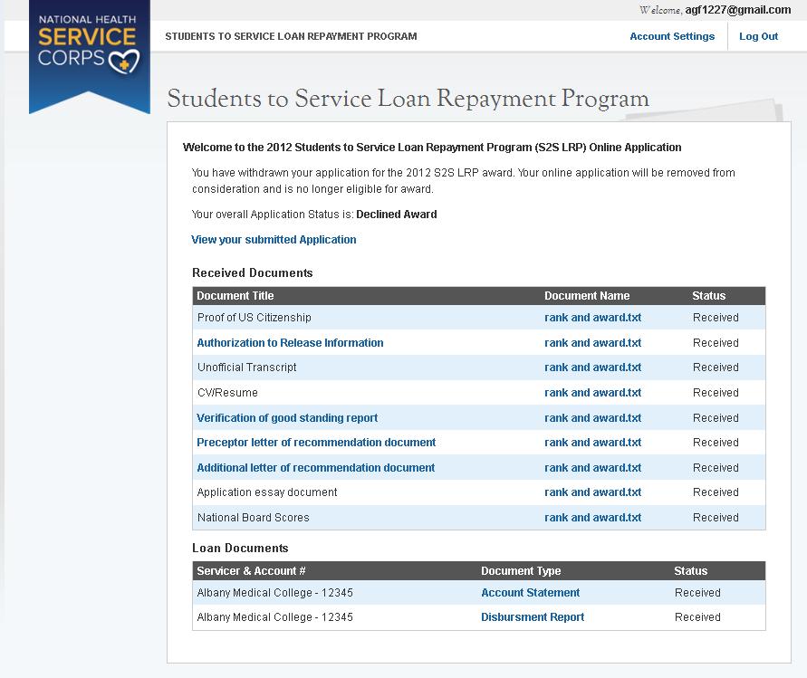Click the Status header in Loan Documents
This screenshot has width=807, height=678.
pyautogui.click(x=690, y=571)
